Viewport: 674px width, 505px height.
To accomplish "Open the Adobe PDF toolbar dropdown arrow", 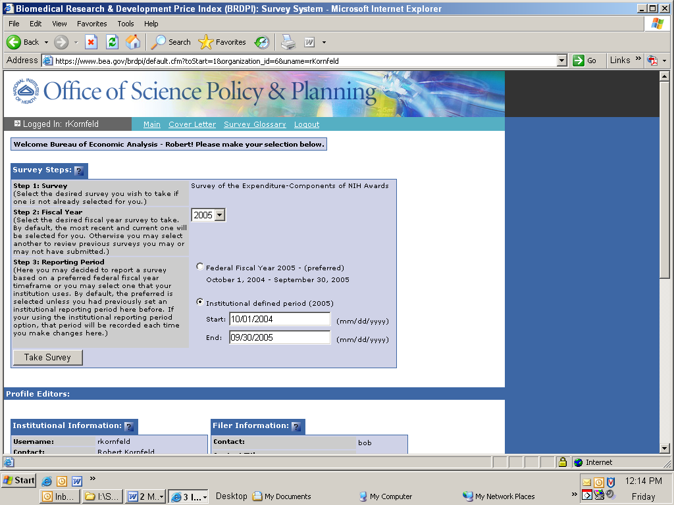I will pos(665,60).
